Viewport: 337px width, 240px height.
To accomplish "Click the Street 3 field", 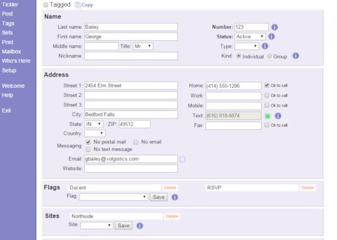I will click(131, 105).
